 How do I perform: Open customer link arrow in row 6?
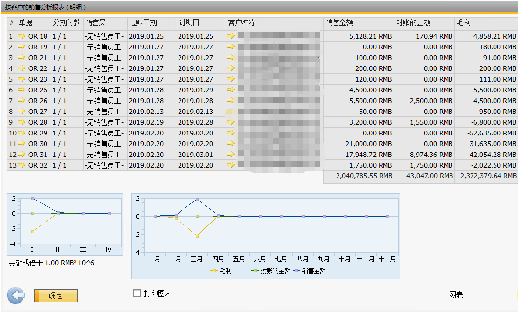point(231,90)
